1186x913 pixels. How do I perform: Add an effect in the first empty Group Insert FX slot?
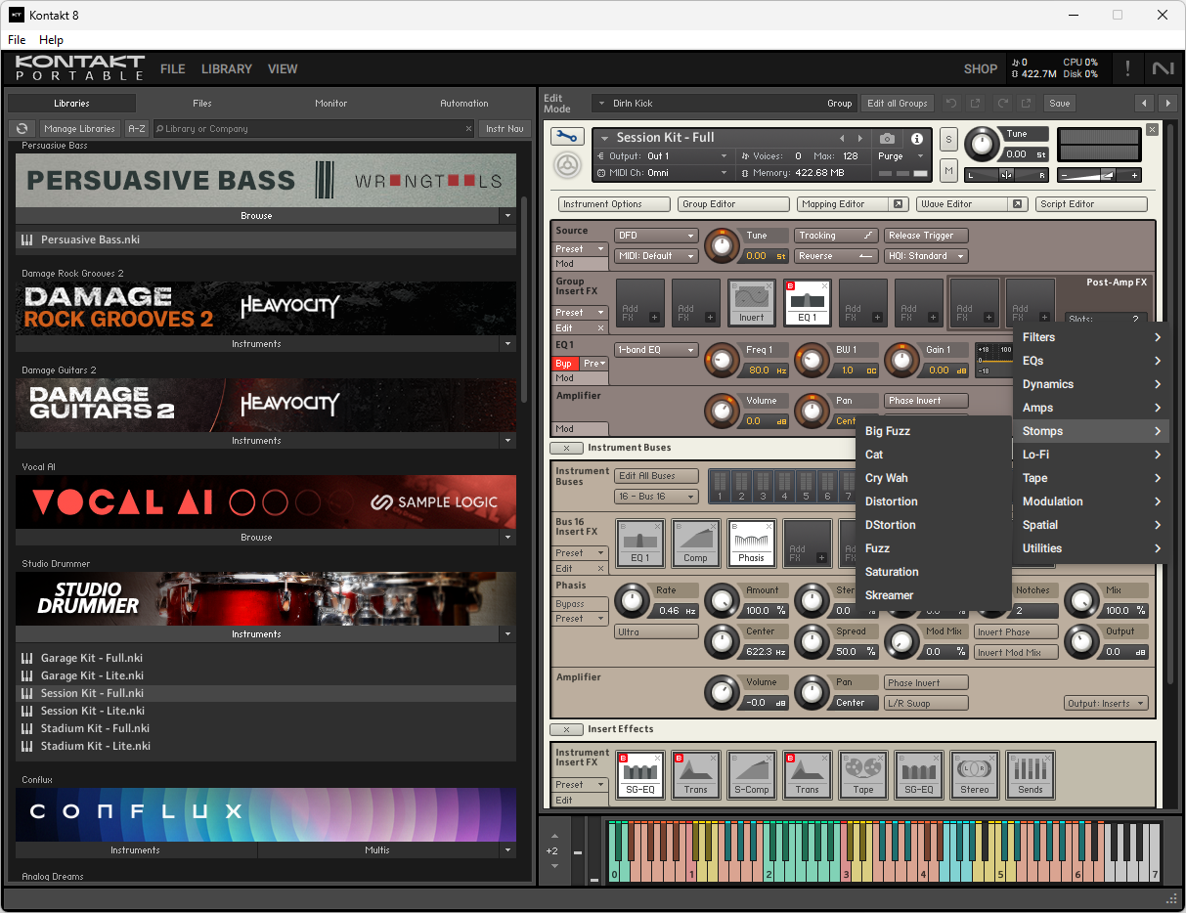click(x=640, y=302)
